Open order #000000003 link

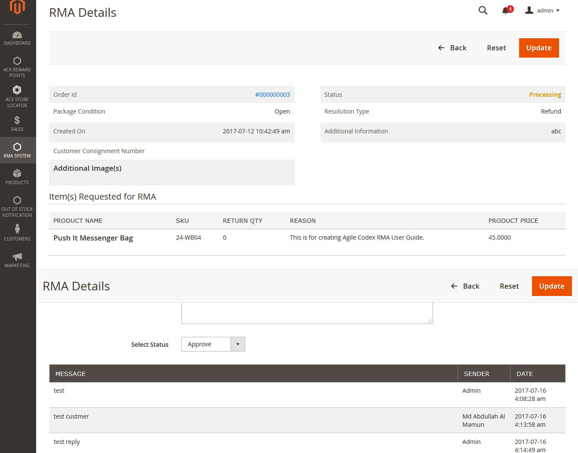click(x=272, y=95)
